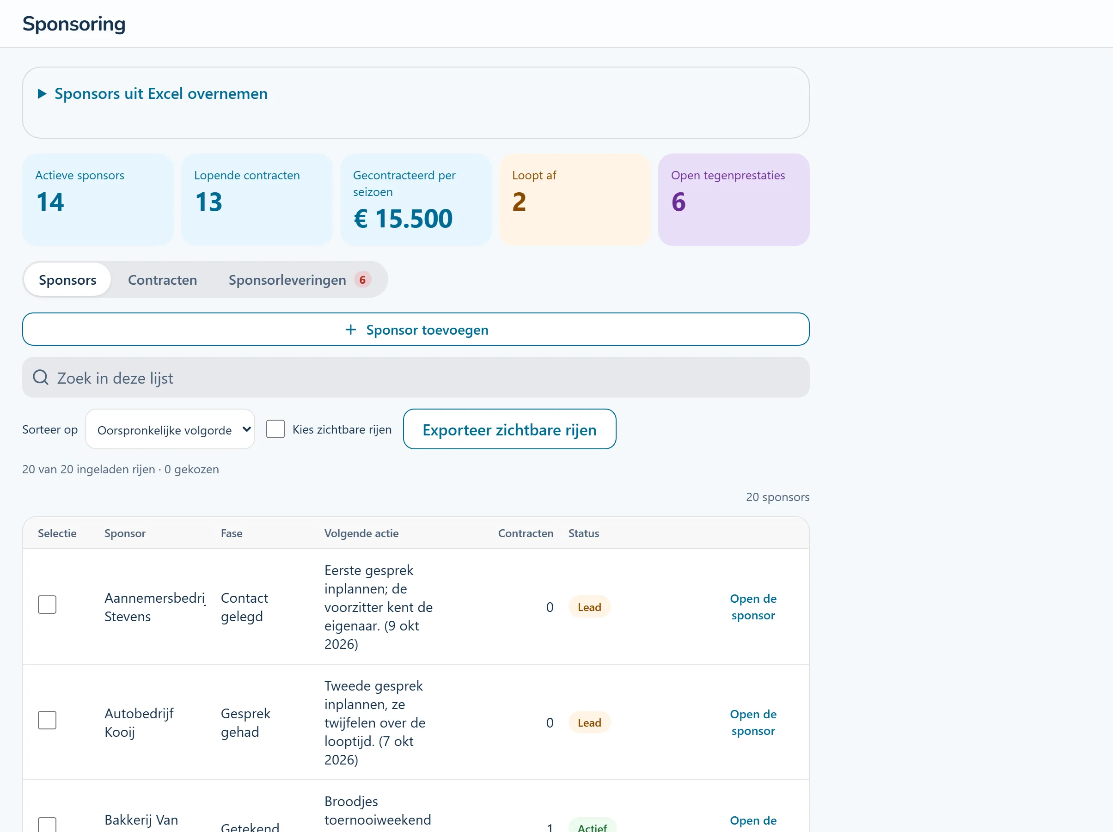Viewport: 1113px width, 832px height.
Task: Click the search magnifier icon
Action: [x=41, y=378]
